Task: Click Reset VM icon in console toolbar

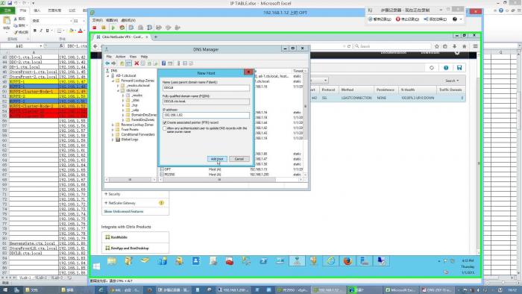Action: pos(122,28)
